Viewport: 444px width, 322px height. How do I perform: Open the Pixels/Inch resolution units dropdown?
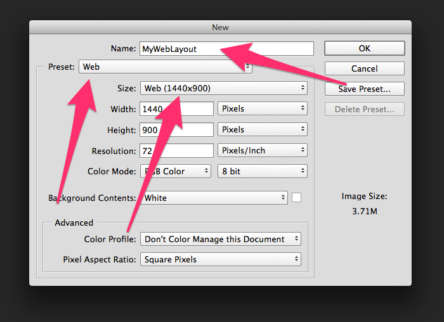[x=263, y=151]
